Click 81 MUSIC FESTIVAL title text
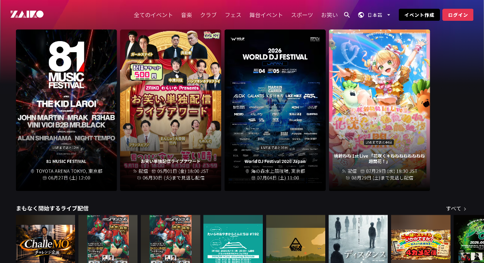This screenshot has height=263, width=484. [x=66, y=161]
